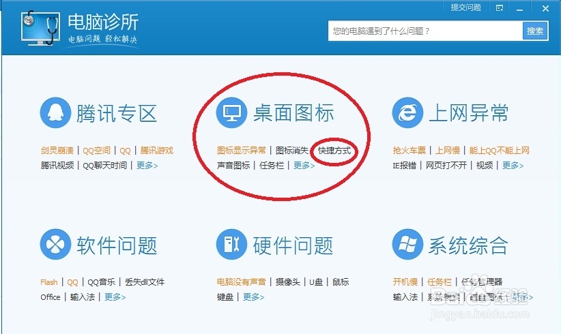Select the 摄像头 link

click(288, 282)
